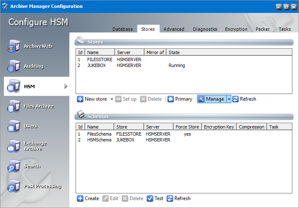299x208 pixels.
Task: Select the JUKEBOX store row
Action: [96, 65]
